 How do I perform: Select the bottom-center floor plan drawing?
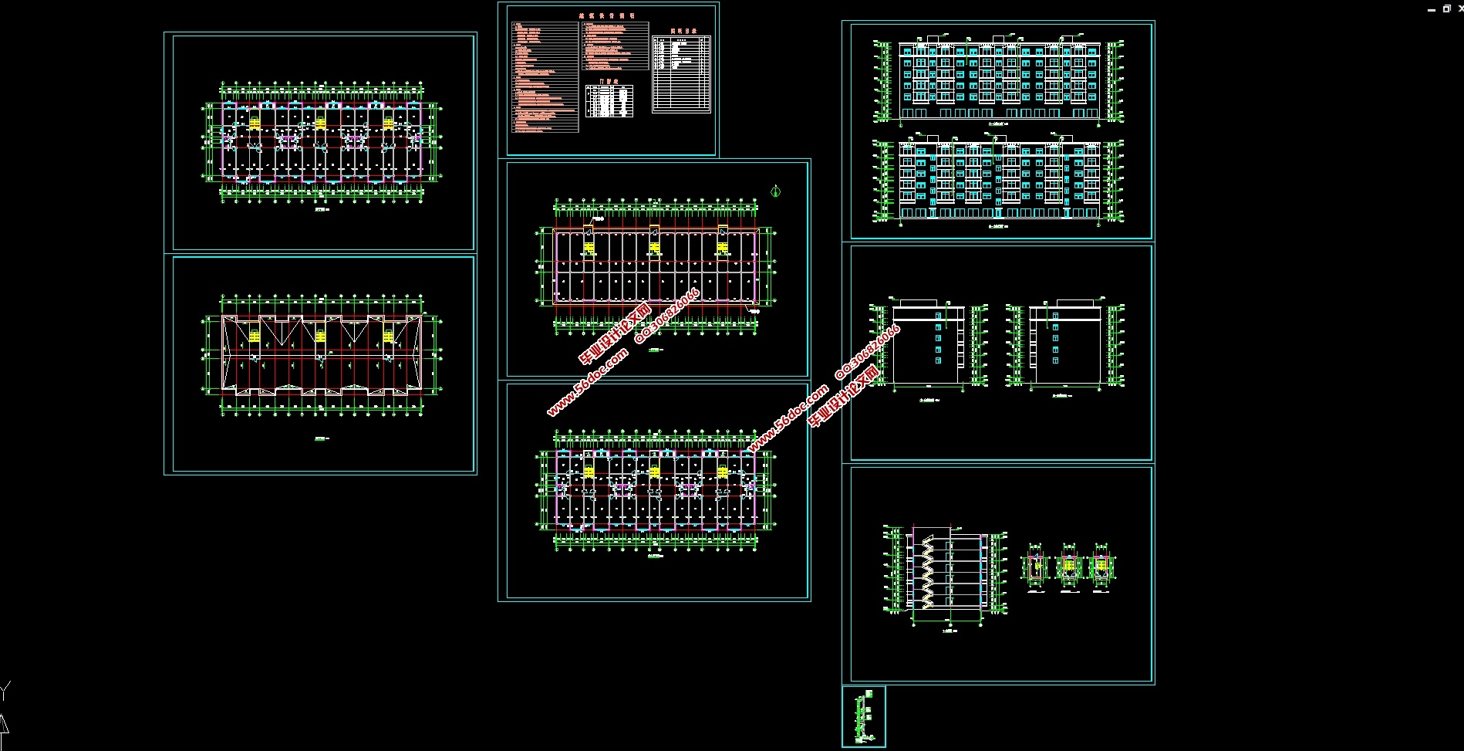655,489
